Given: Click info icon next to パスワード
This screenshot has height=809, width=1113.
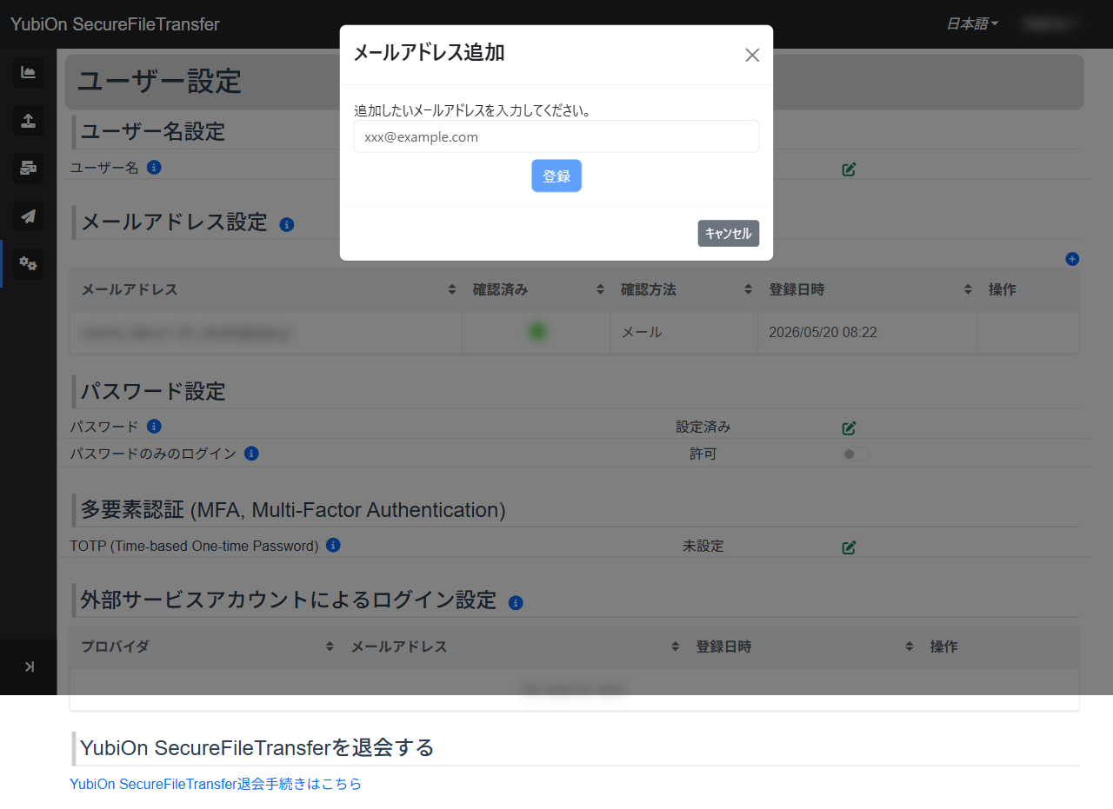Looking at the screenshot, I should pyautogui.click(x=154, y=426).
